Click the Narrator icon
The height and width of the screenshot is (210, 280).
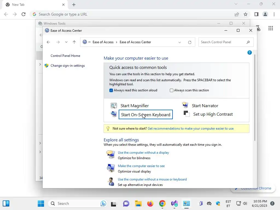coord(185,105)
